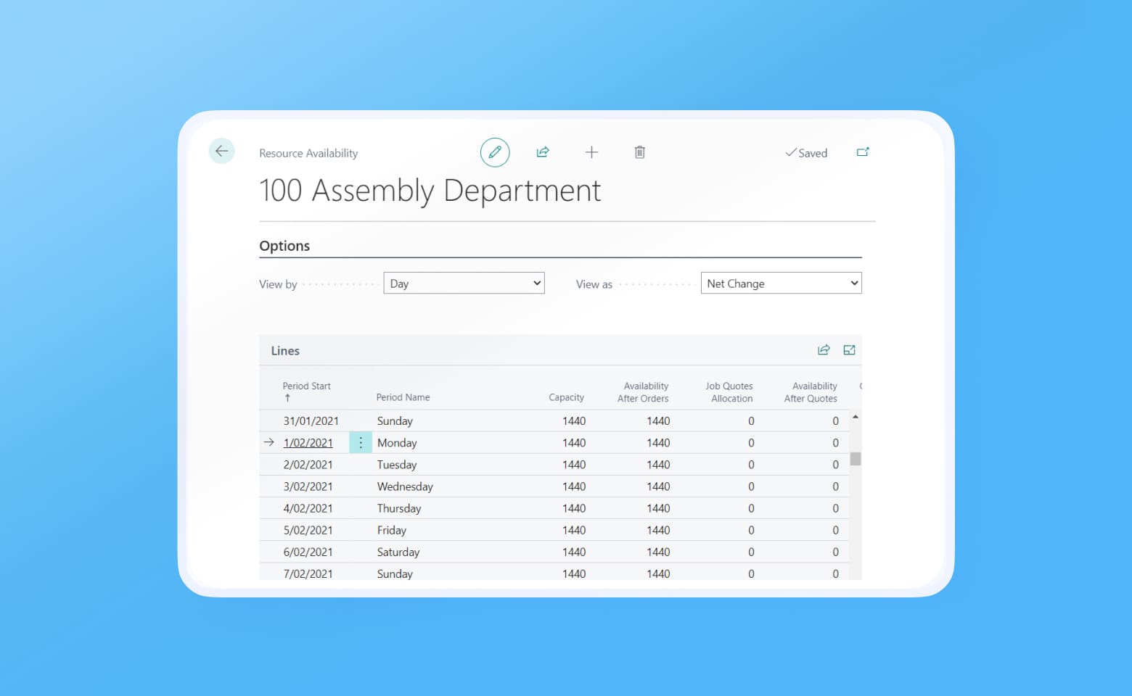Click Capacity 1440 in Monday row
Screen dimensions: 1132x696
pyautogui.click(x=574, y=443)
